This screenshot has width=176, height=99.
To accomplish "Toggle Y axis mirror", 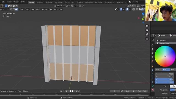I will (x=133, y=6).
